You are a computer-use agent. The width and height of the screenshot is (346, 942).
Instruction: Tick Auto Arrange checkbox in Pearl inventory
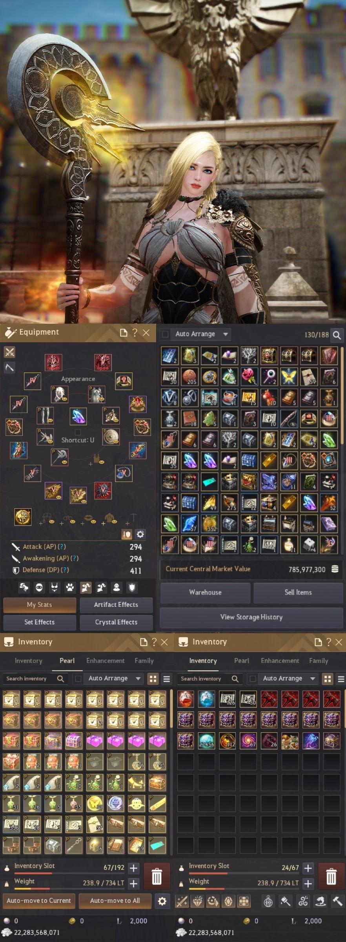(x=78, y=679)
